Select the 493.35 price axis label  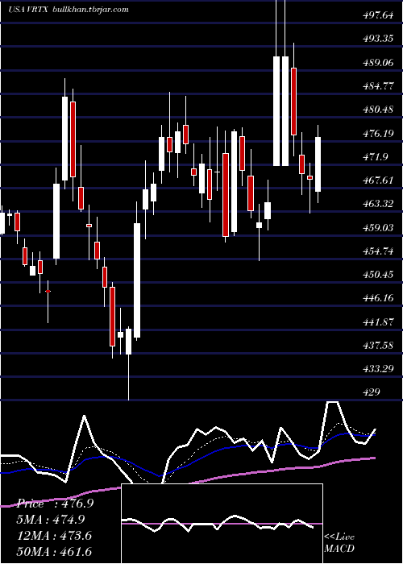pyautogui.click(x=377, y=38)
